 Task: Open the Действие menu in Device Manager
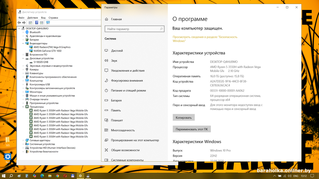(x=33, y=18)
